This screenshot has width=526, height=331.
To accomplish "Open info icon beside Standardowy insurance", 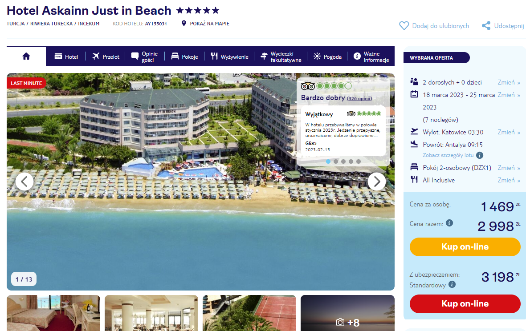I will coord(452,284).
